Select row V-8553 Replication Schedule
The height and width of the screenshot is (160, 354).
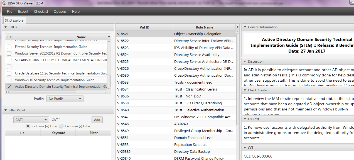pos(176,144)
